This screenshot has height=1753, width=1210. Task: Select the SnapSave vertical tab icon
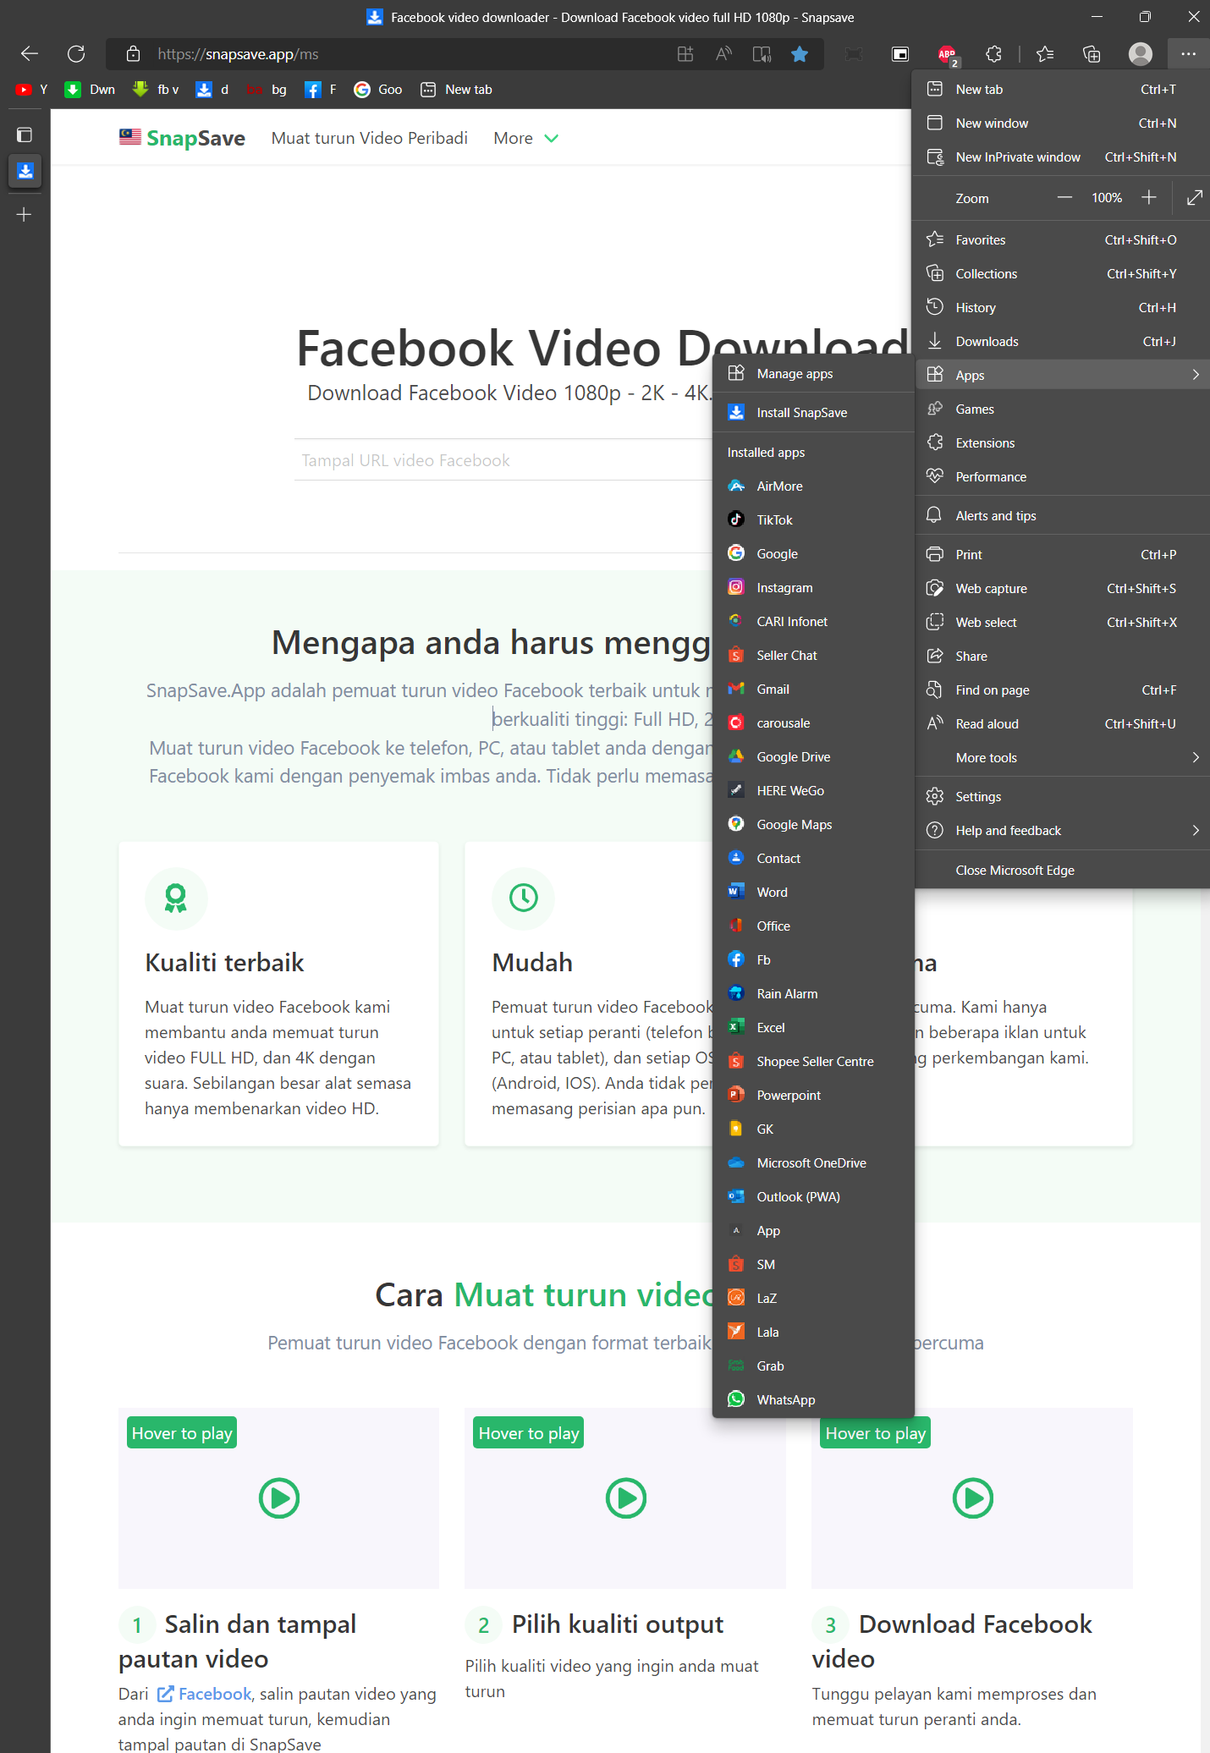pos(25,171)
